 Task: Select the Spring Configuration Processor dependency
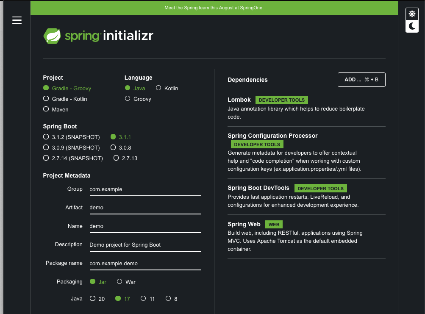[306, 152]
